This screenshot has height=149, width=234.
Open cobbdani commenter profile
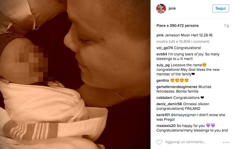coord(164,98)
